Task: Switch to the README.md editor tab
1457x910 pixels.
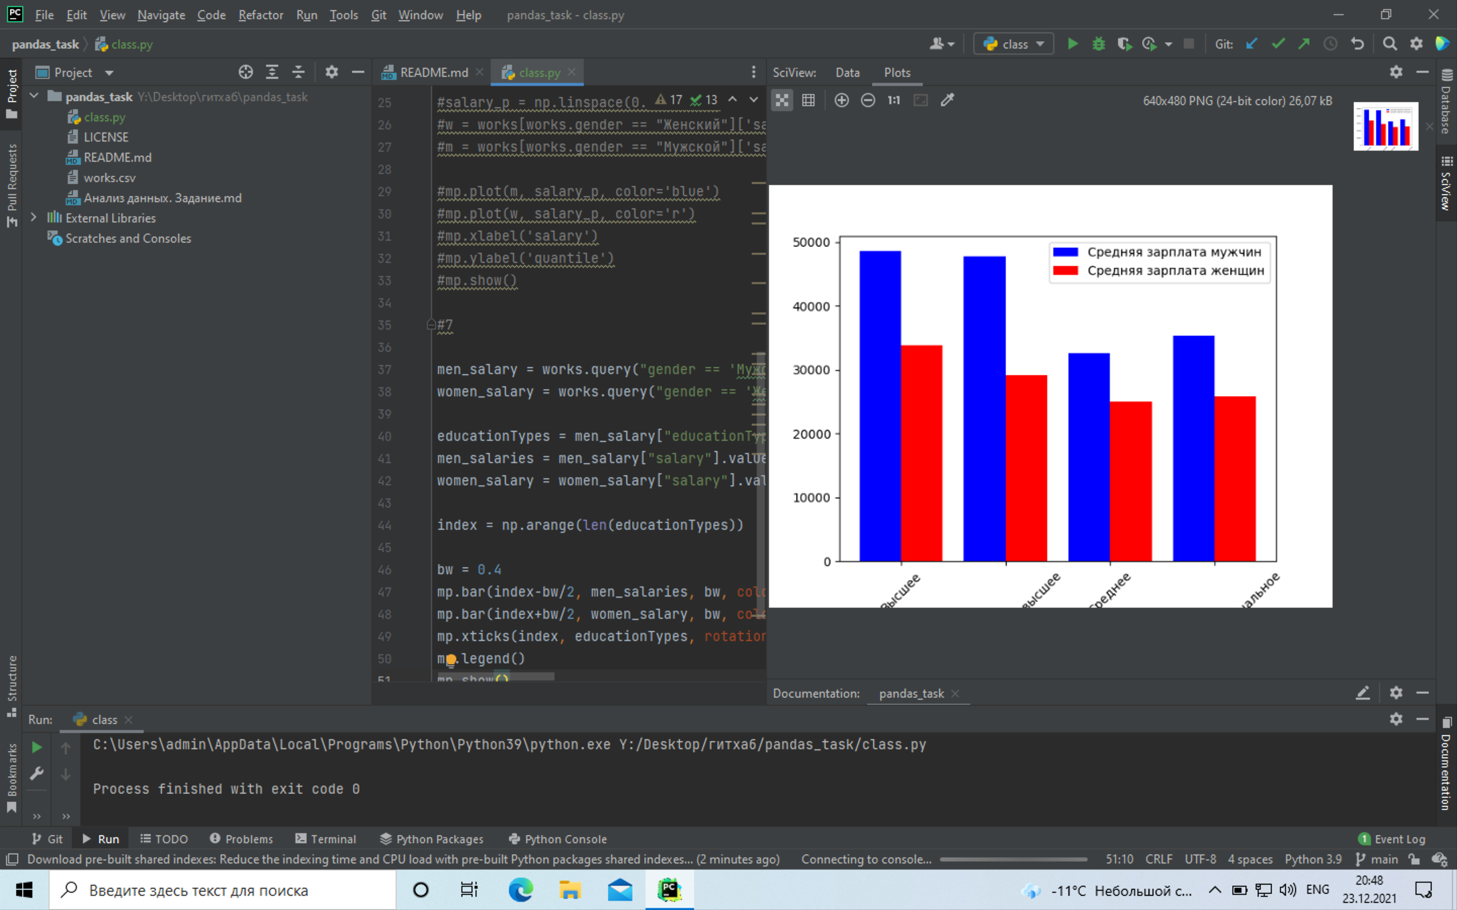Action: point(433,72)
